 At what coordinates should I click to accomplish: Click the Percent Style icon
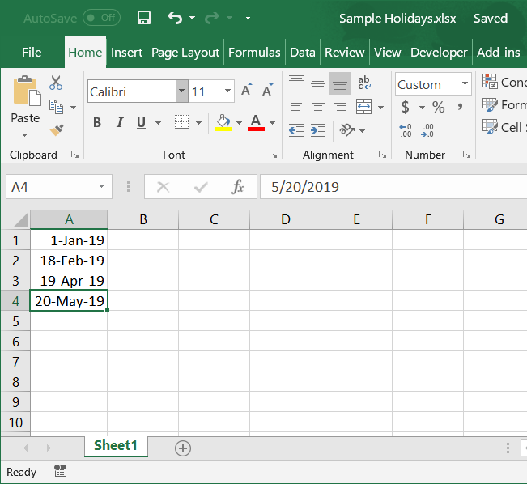[x=438, y=107]
